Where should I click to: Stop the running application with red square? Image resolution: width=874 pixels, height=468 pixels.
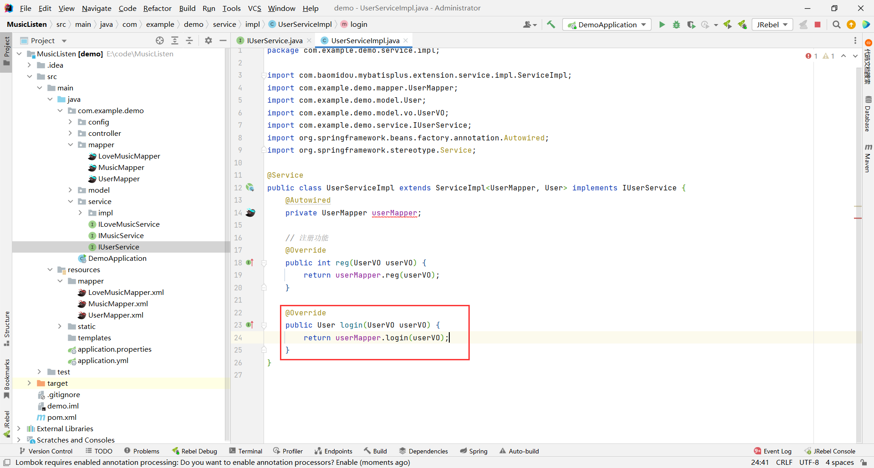(x=818, y=25)
